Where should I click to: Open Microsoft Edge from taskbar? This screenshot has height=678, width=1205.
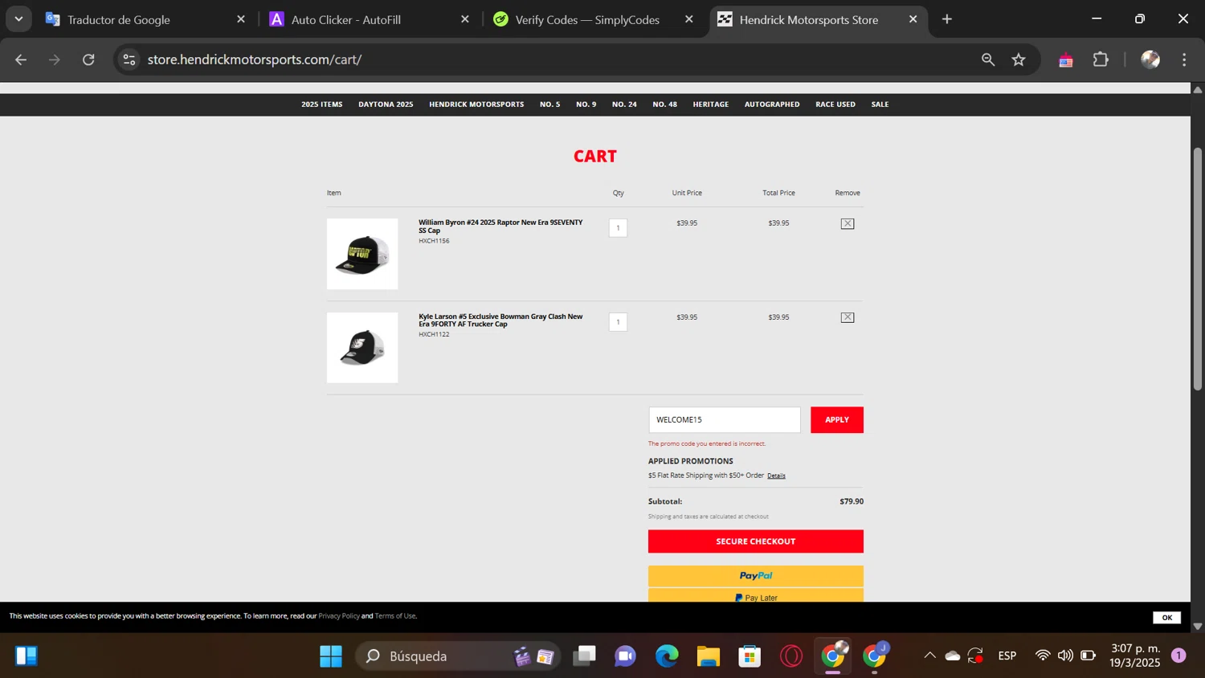click(667, 656)
